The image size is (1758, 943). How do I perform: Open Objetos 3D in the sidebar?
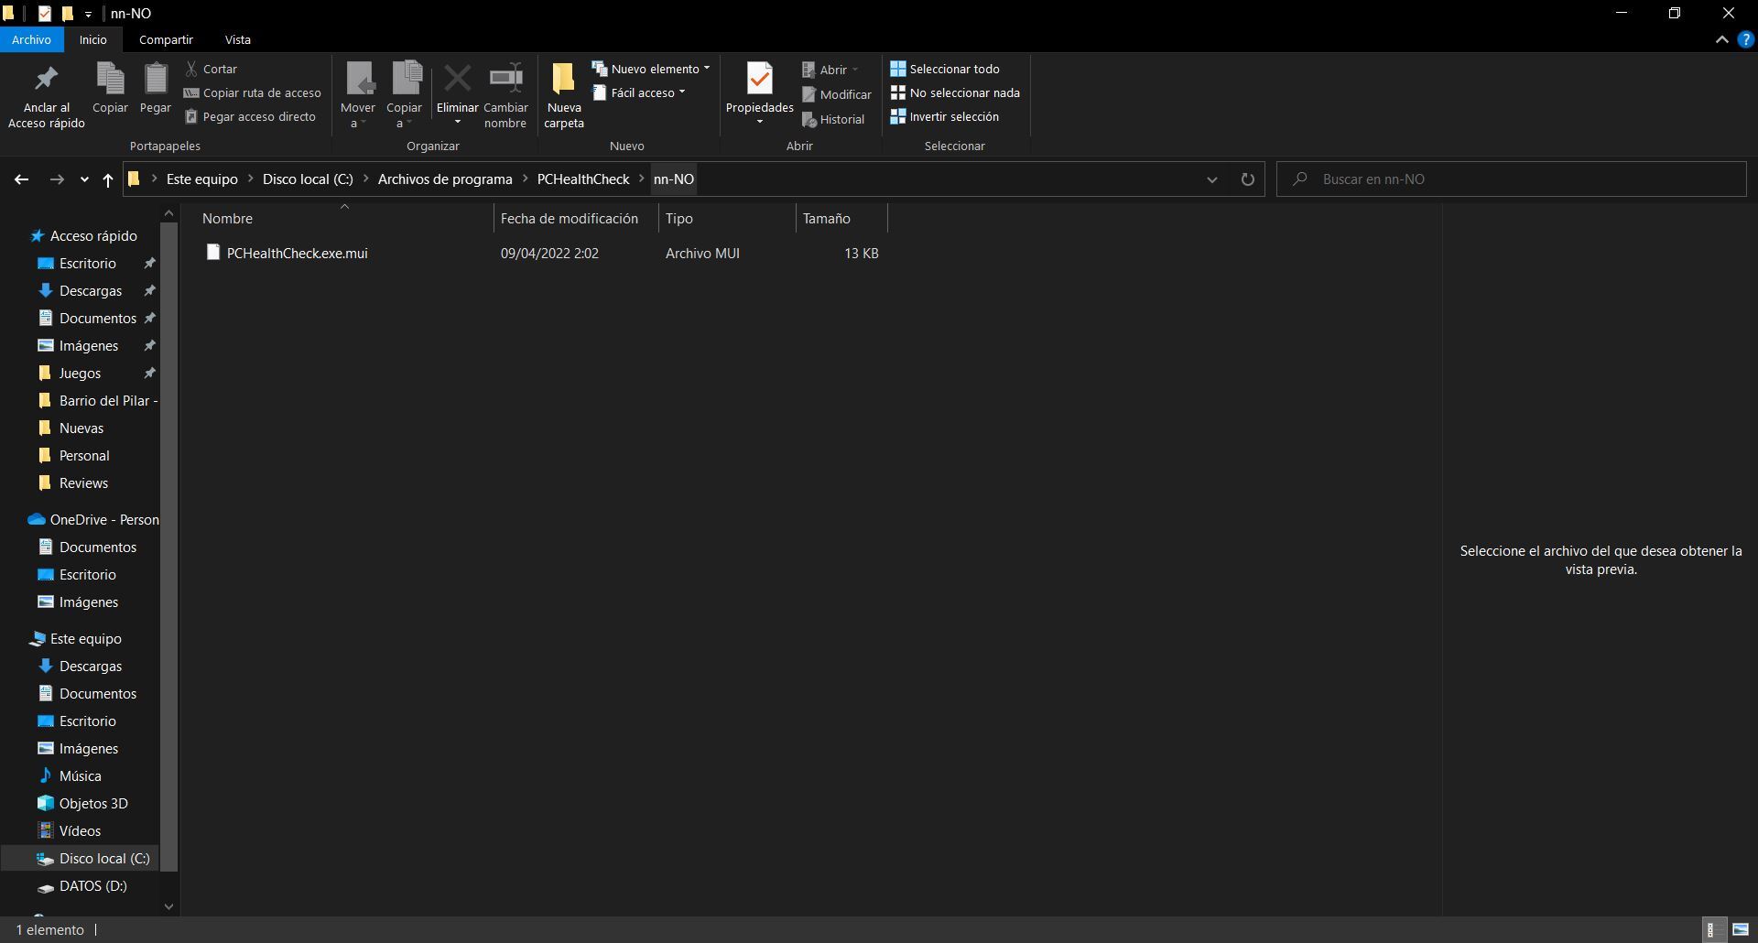(92, 804)
